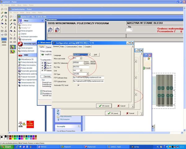Viewport: 186px width, 149px height.
Task: Toggle the Pokaż ikonę checkbox
Action: 42,91
